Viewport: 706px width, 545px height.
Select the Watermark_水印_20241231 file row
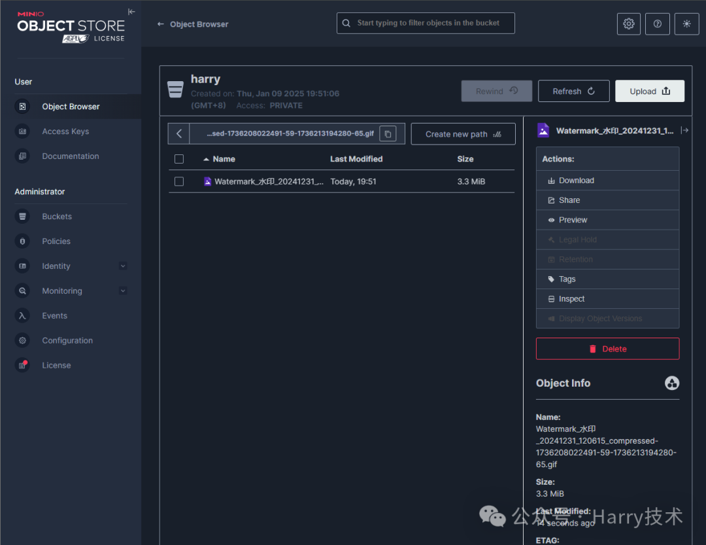(341, 181)
